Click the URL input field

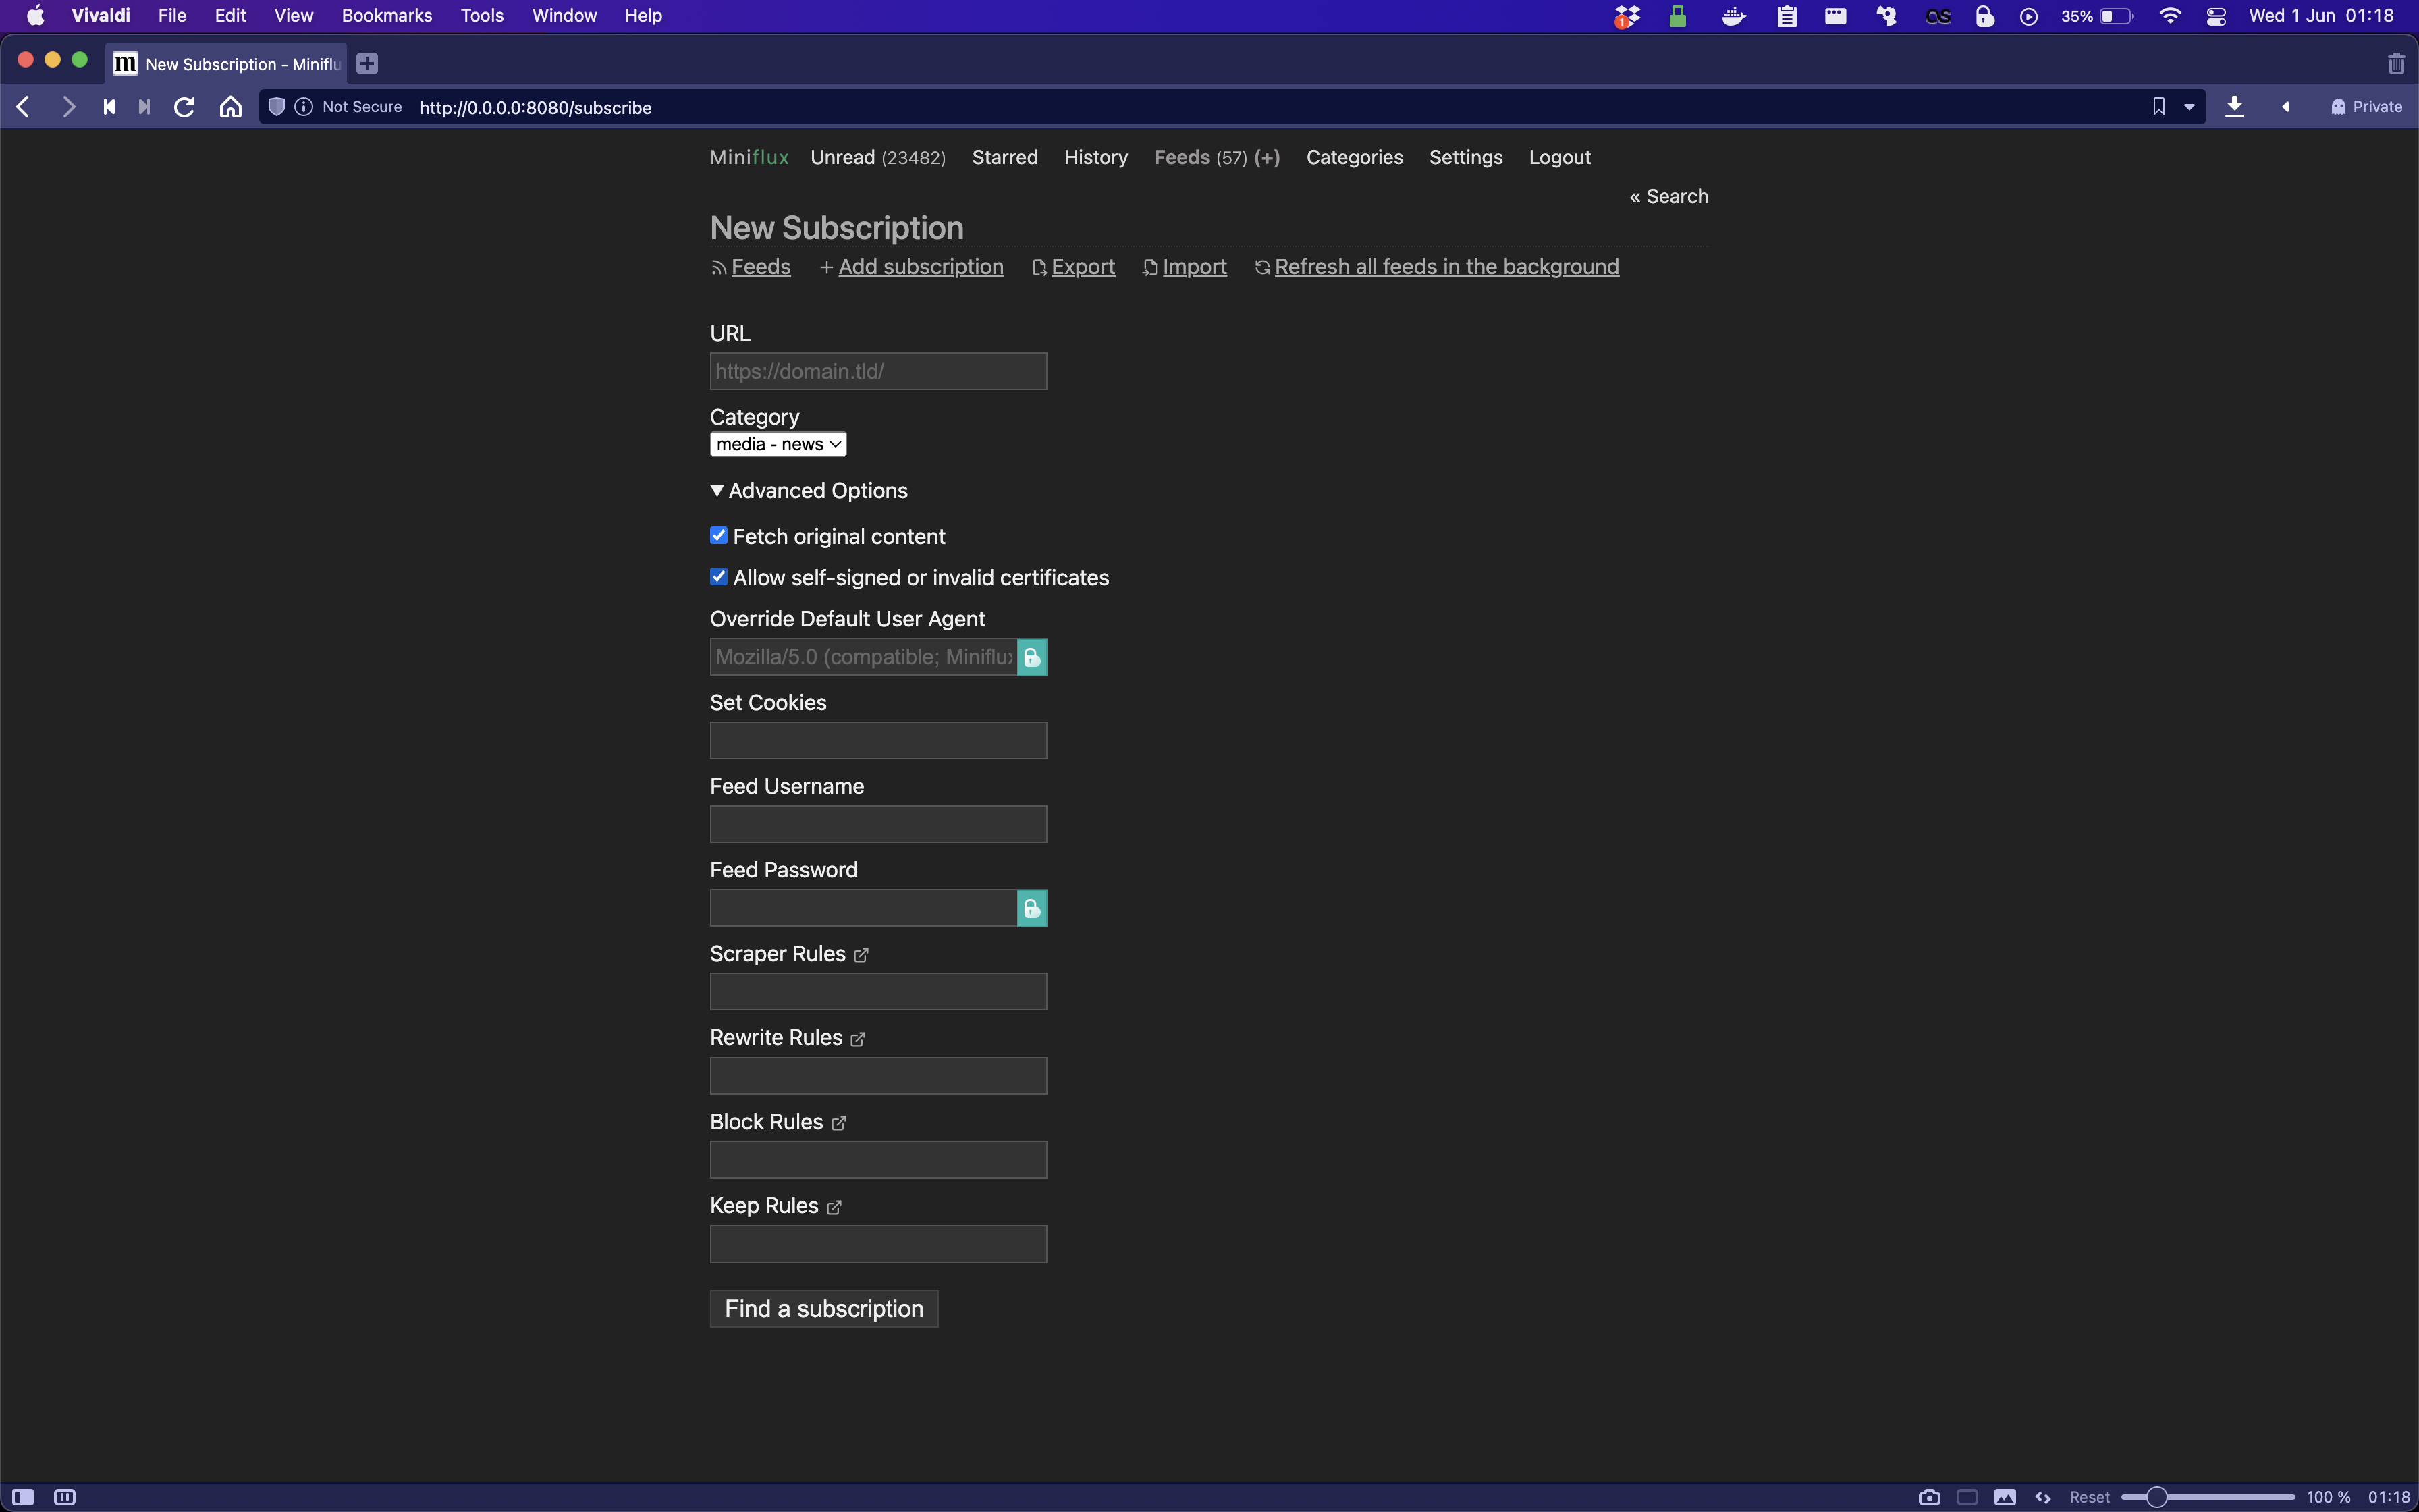[x=877, y=370]
